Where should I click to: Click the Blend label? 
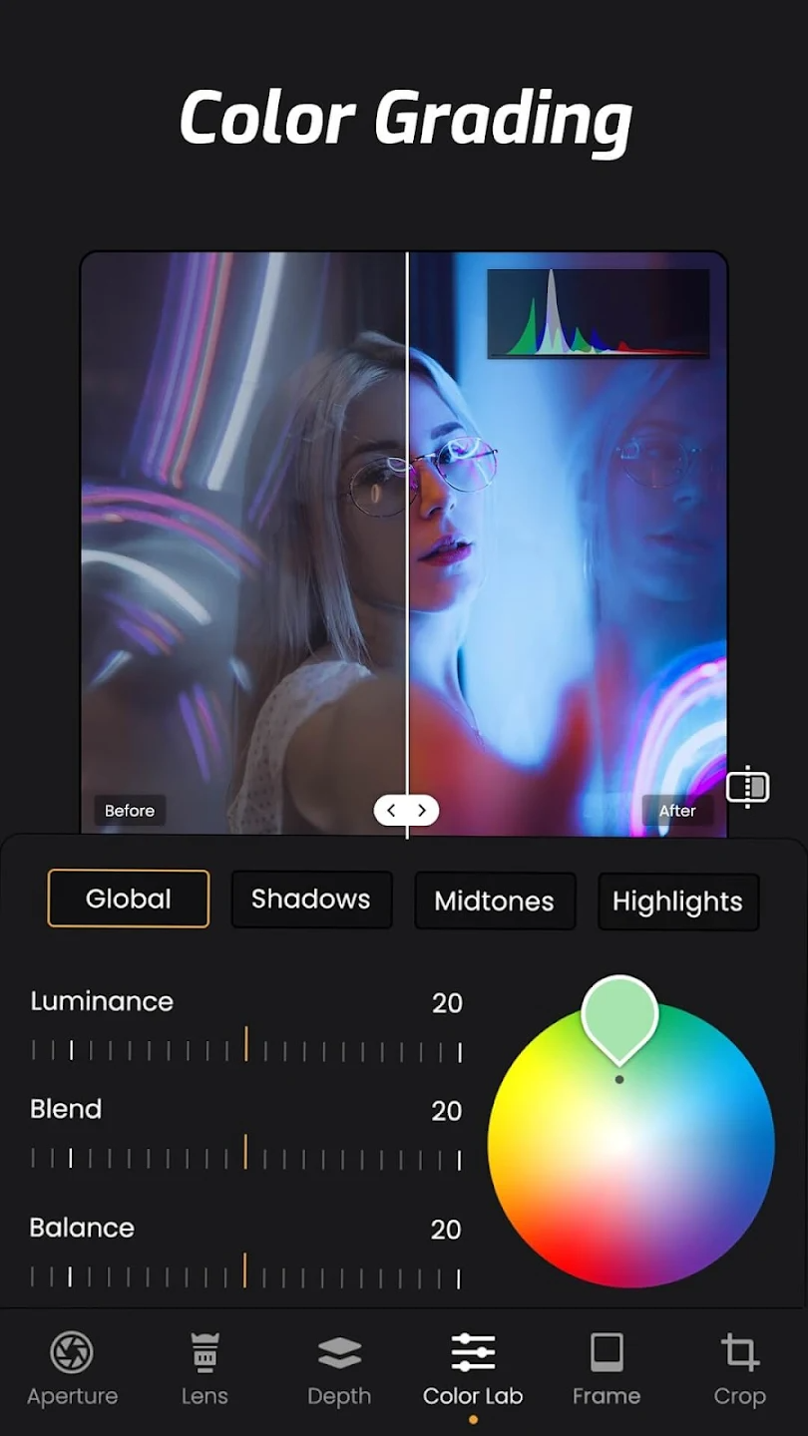tap(66, 1109)
